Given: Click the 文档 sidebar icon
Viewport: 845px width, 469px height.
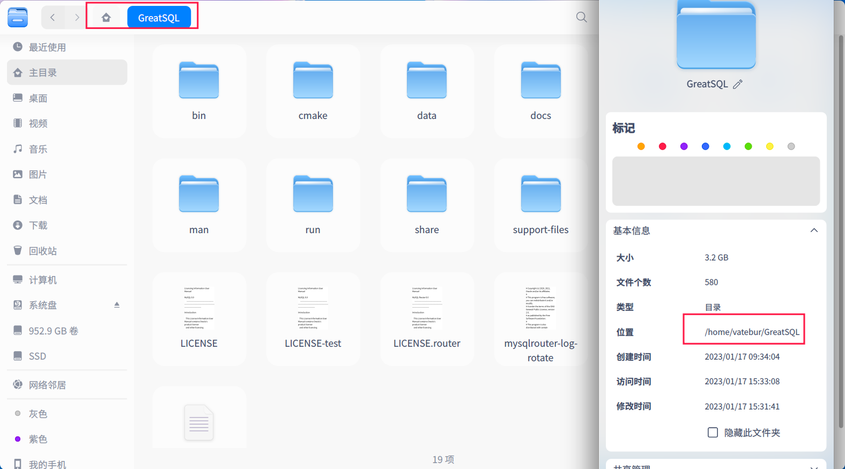Looking at the screenshot, I should tap(18, 199).
